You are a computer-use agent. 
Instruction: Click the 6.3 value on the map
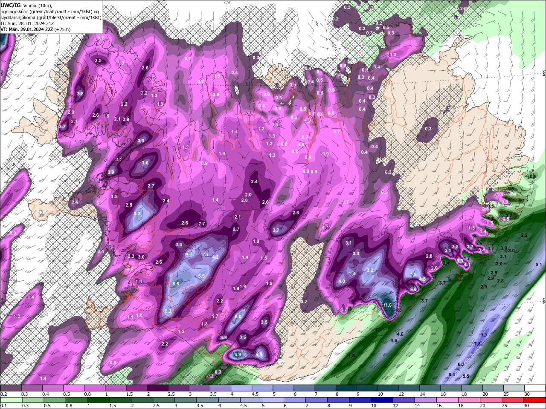(x=461, y=365)
